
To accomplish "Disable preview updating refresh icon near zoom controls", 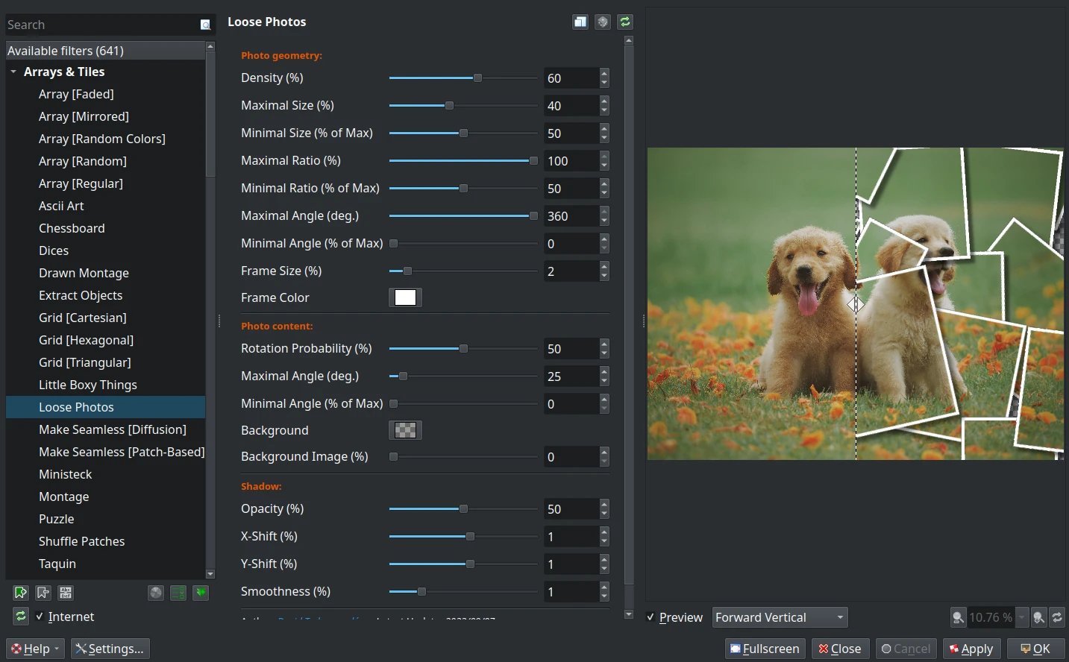I will point(1057,617).
